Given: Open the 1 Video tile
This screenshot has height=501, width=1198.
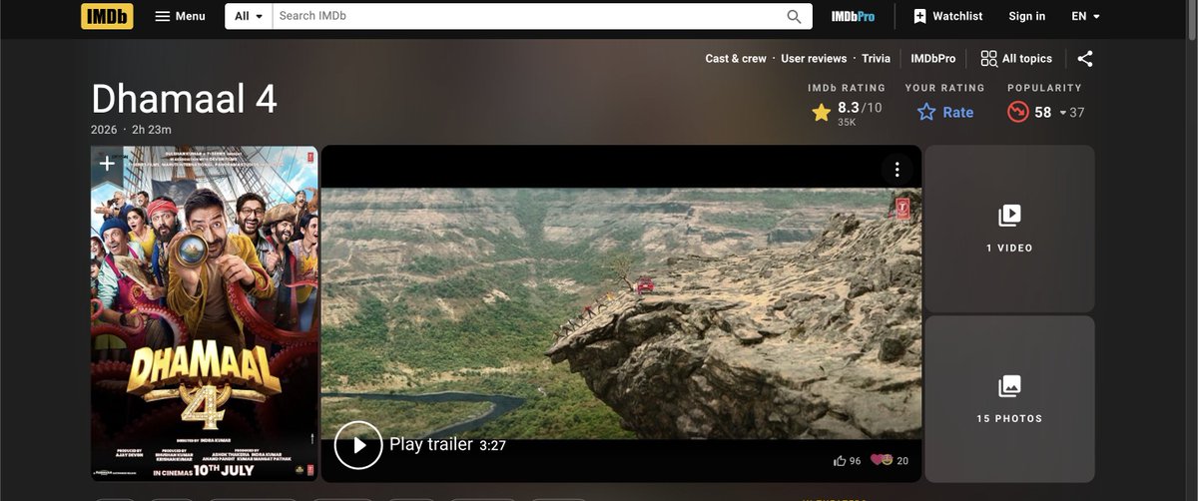Looking at the screenshot, I should [1009, 229].
